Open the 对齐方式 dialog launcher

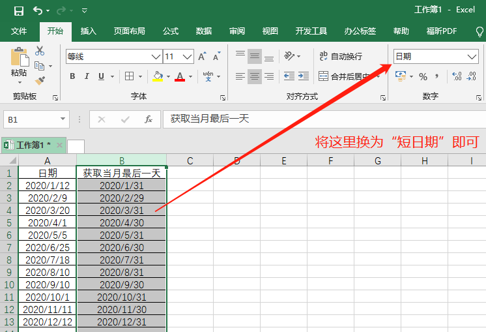(x=383, y=98)
